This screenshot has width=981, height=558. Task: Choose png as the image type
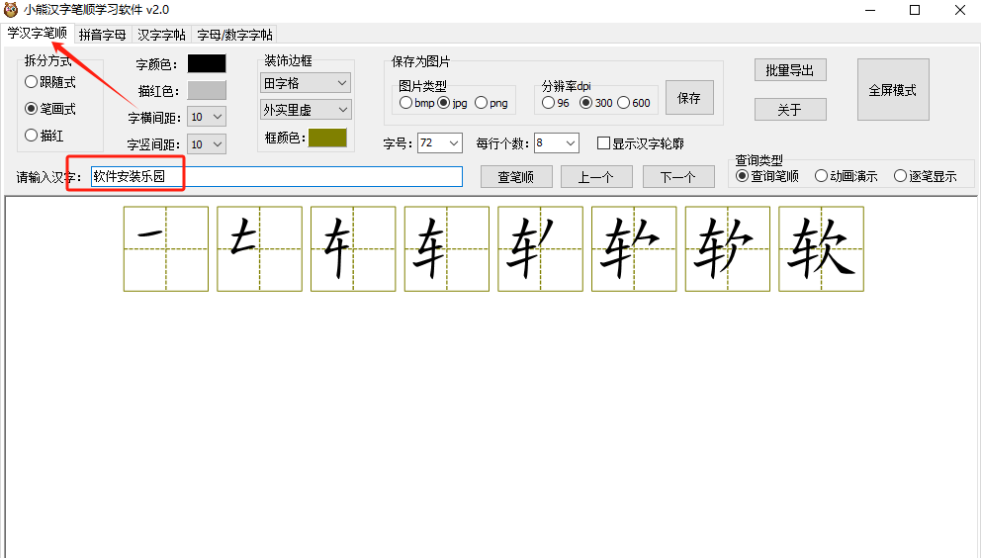point(482,103)
